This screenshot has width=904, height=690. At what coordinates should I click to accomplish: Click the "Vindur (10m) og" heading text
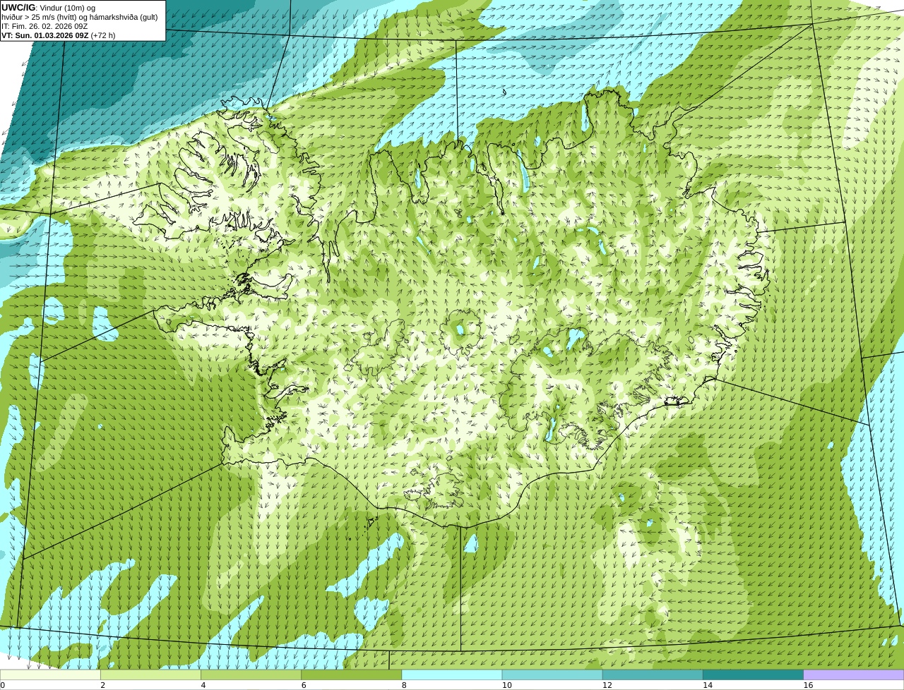click(x=68, y=8)
